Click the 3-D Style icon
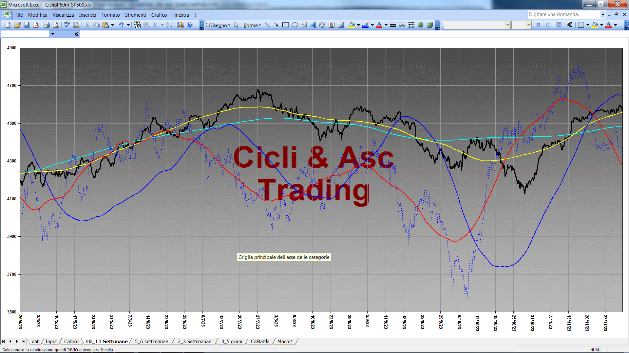The height and width of the screenshot is (353, 629). [x=429, y=25]
